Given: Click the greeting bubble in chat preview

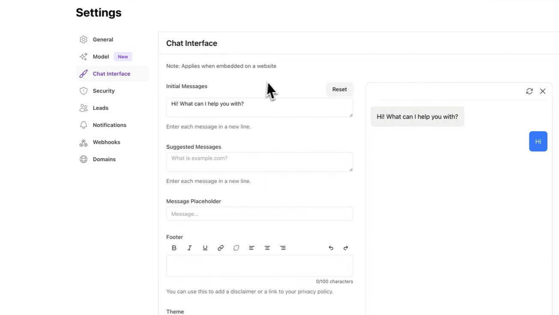Looking at the screenshot, I should pyautogui.click(x=417, y=117).
